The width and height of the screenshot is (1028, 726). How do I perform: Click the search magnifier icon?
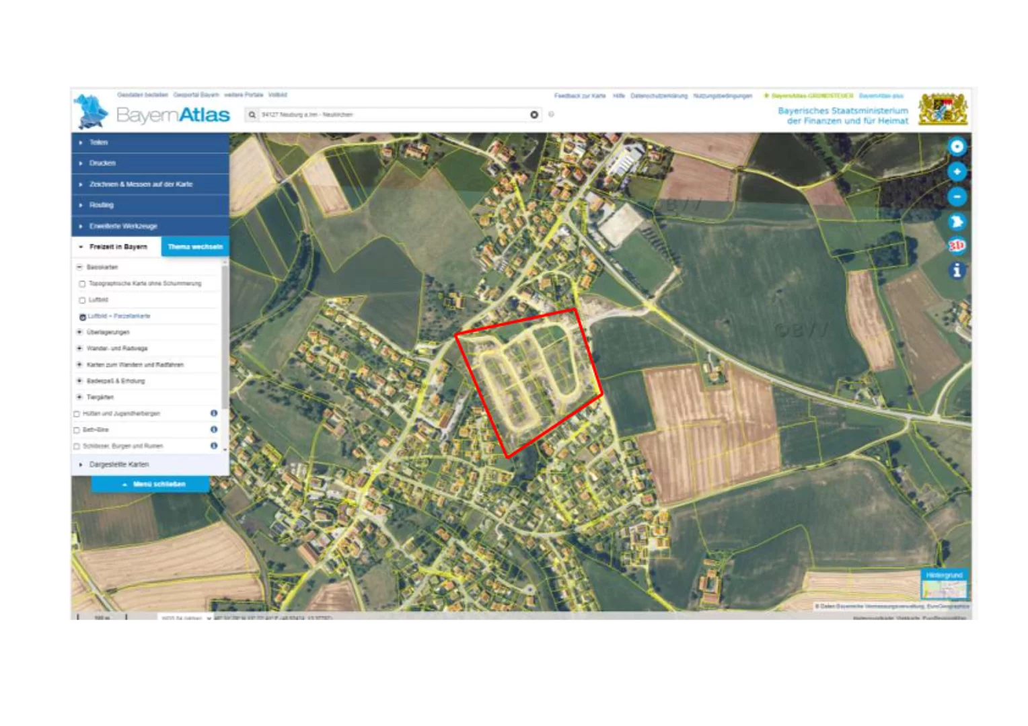(x=252, y=115)
